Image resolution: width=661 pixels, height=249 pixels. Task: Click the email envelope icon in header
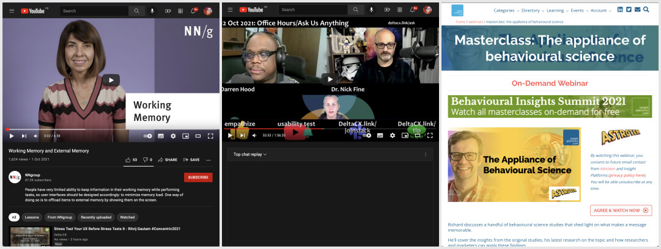tap(637, 10)
